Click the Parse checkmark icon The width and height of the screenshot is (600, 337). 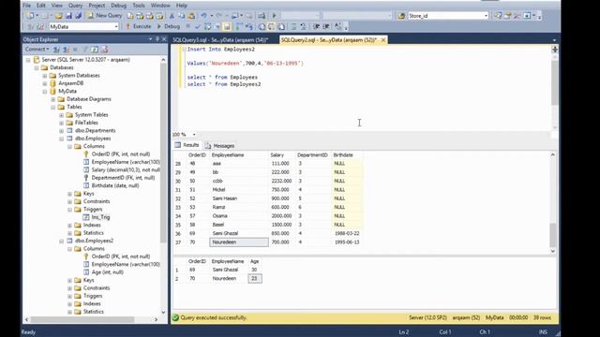pyautogui.click(x=198, y=26)
